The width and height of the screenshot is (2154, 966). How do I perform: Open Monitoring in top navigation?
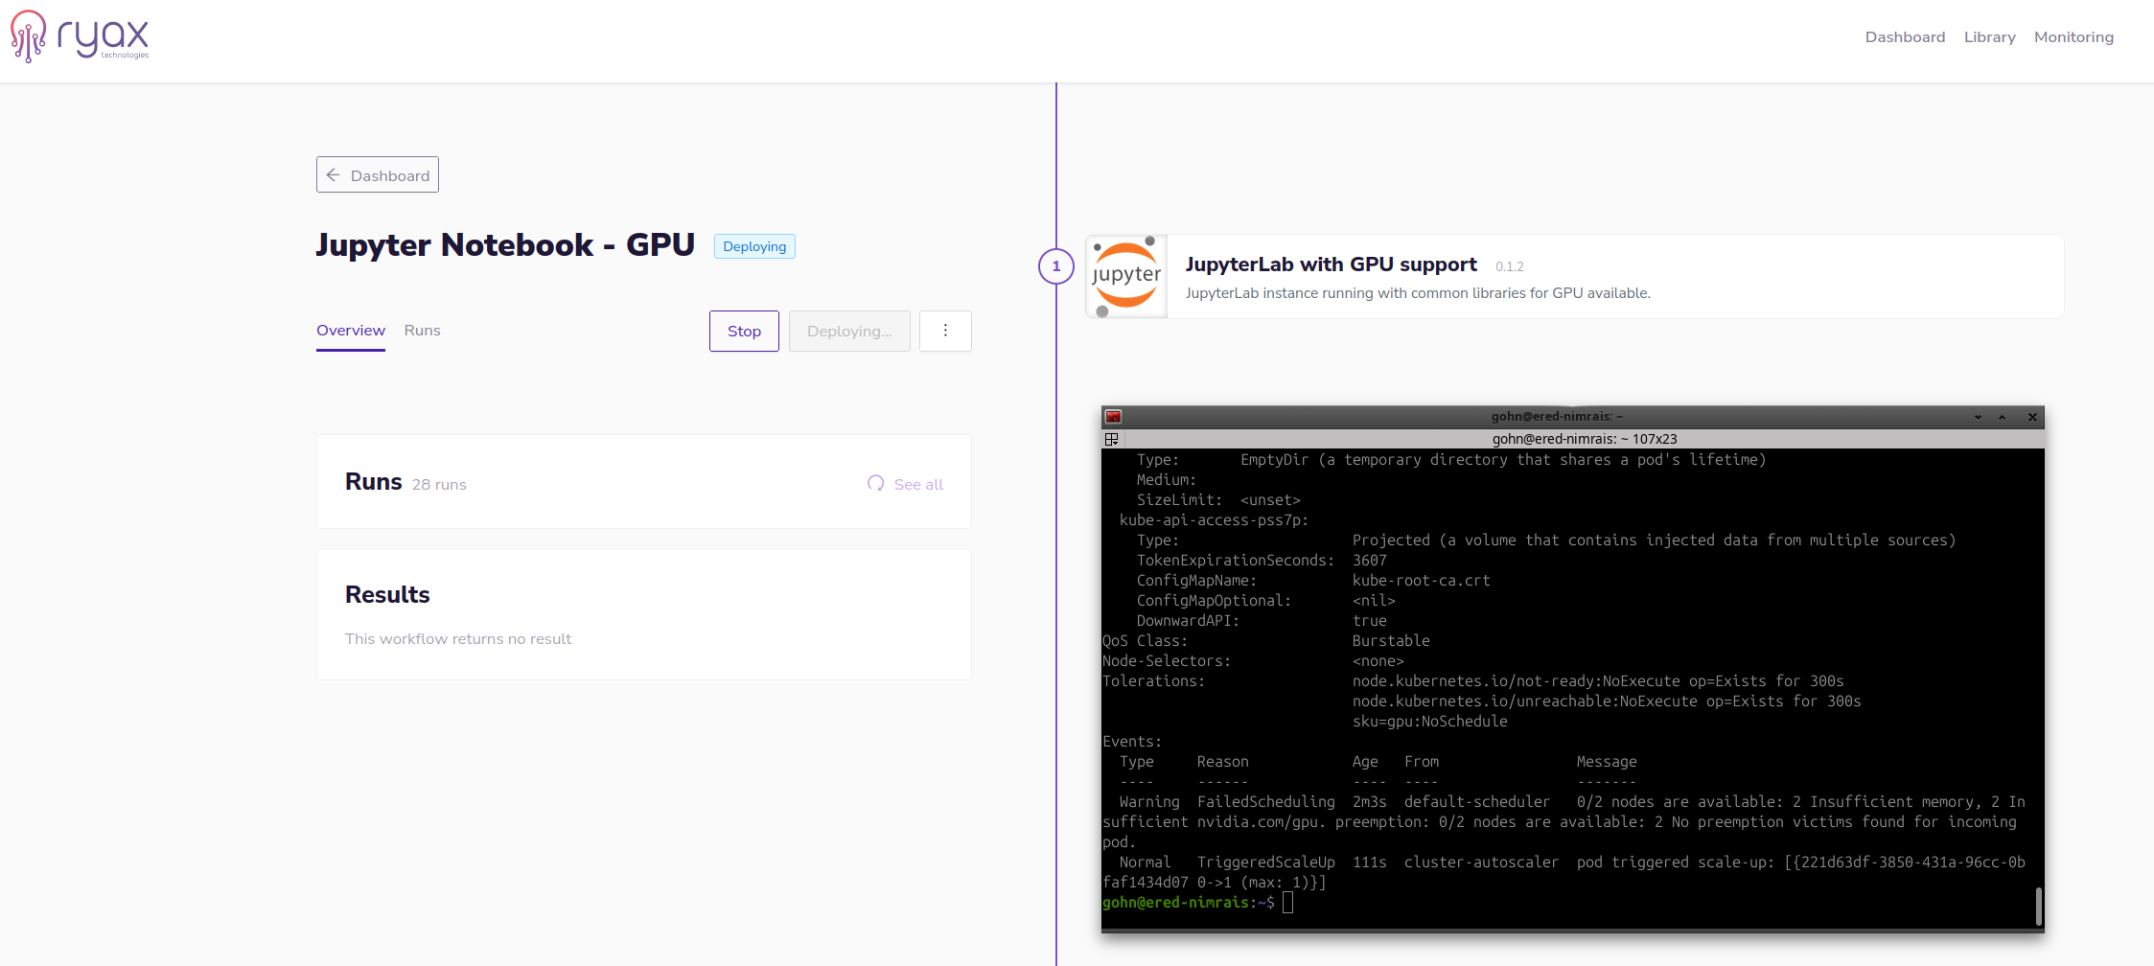pos(2073,37)
